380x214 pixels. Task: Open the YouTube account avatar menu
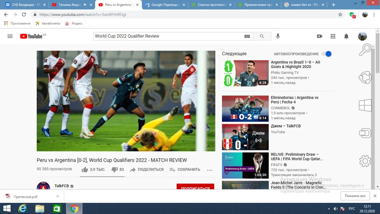(x=362, y=36)
